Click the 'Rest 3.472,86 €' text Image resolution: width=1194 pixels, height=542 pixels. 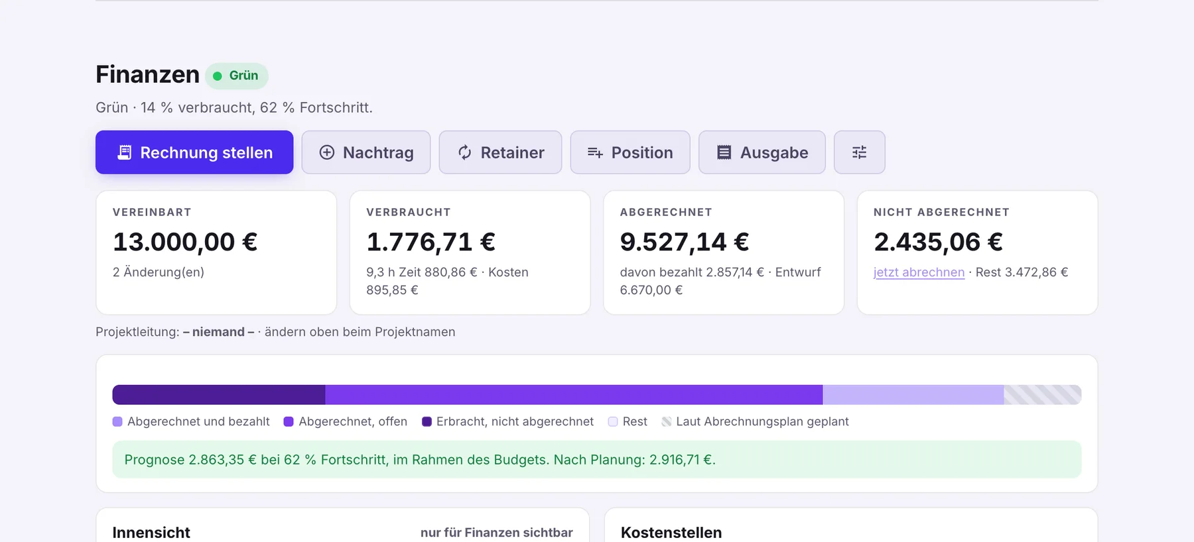(x=1022, y=272)
